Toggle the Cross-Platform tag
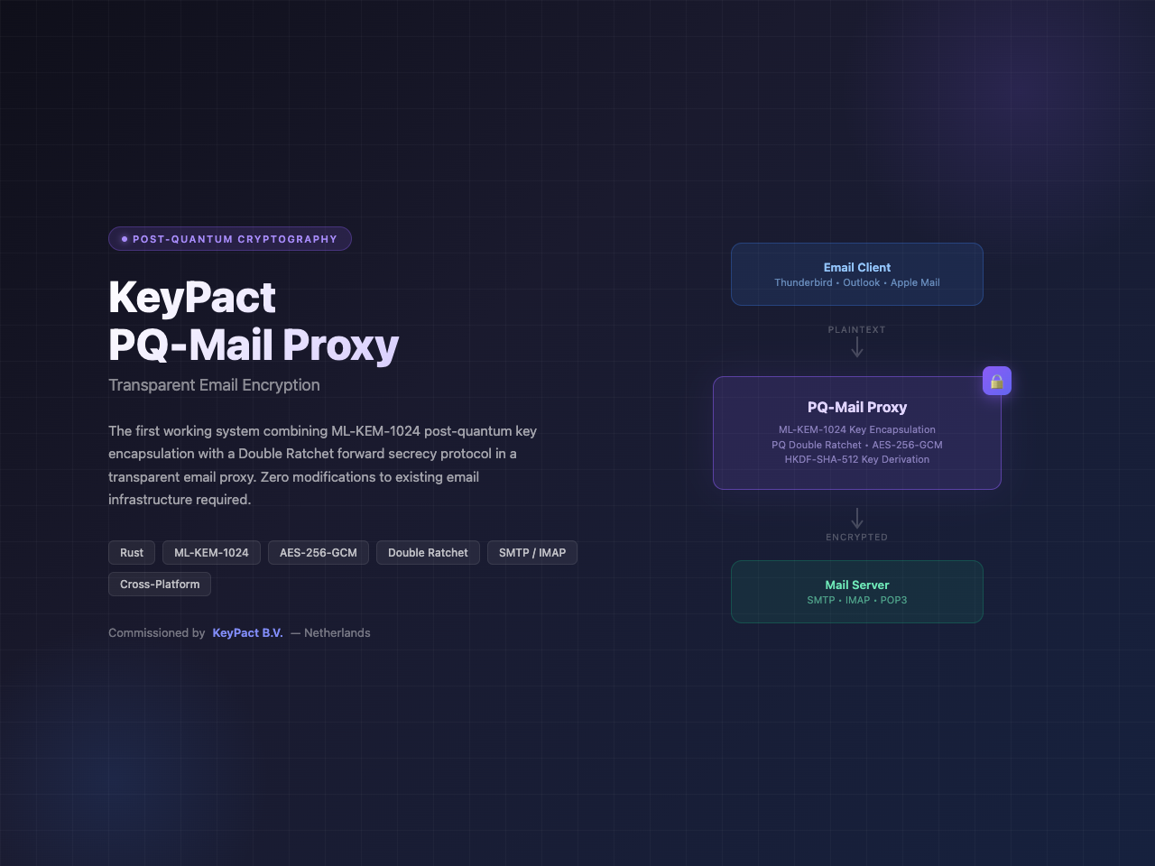The image size is (1155, 866). tap(159, 584)
